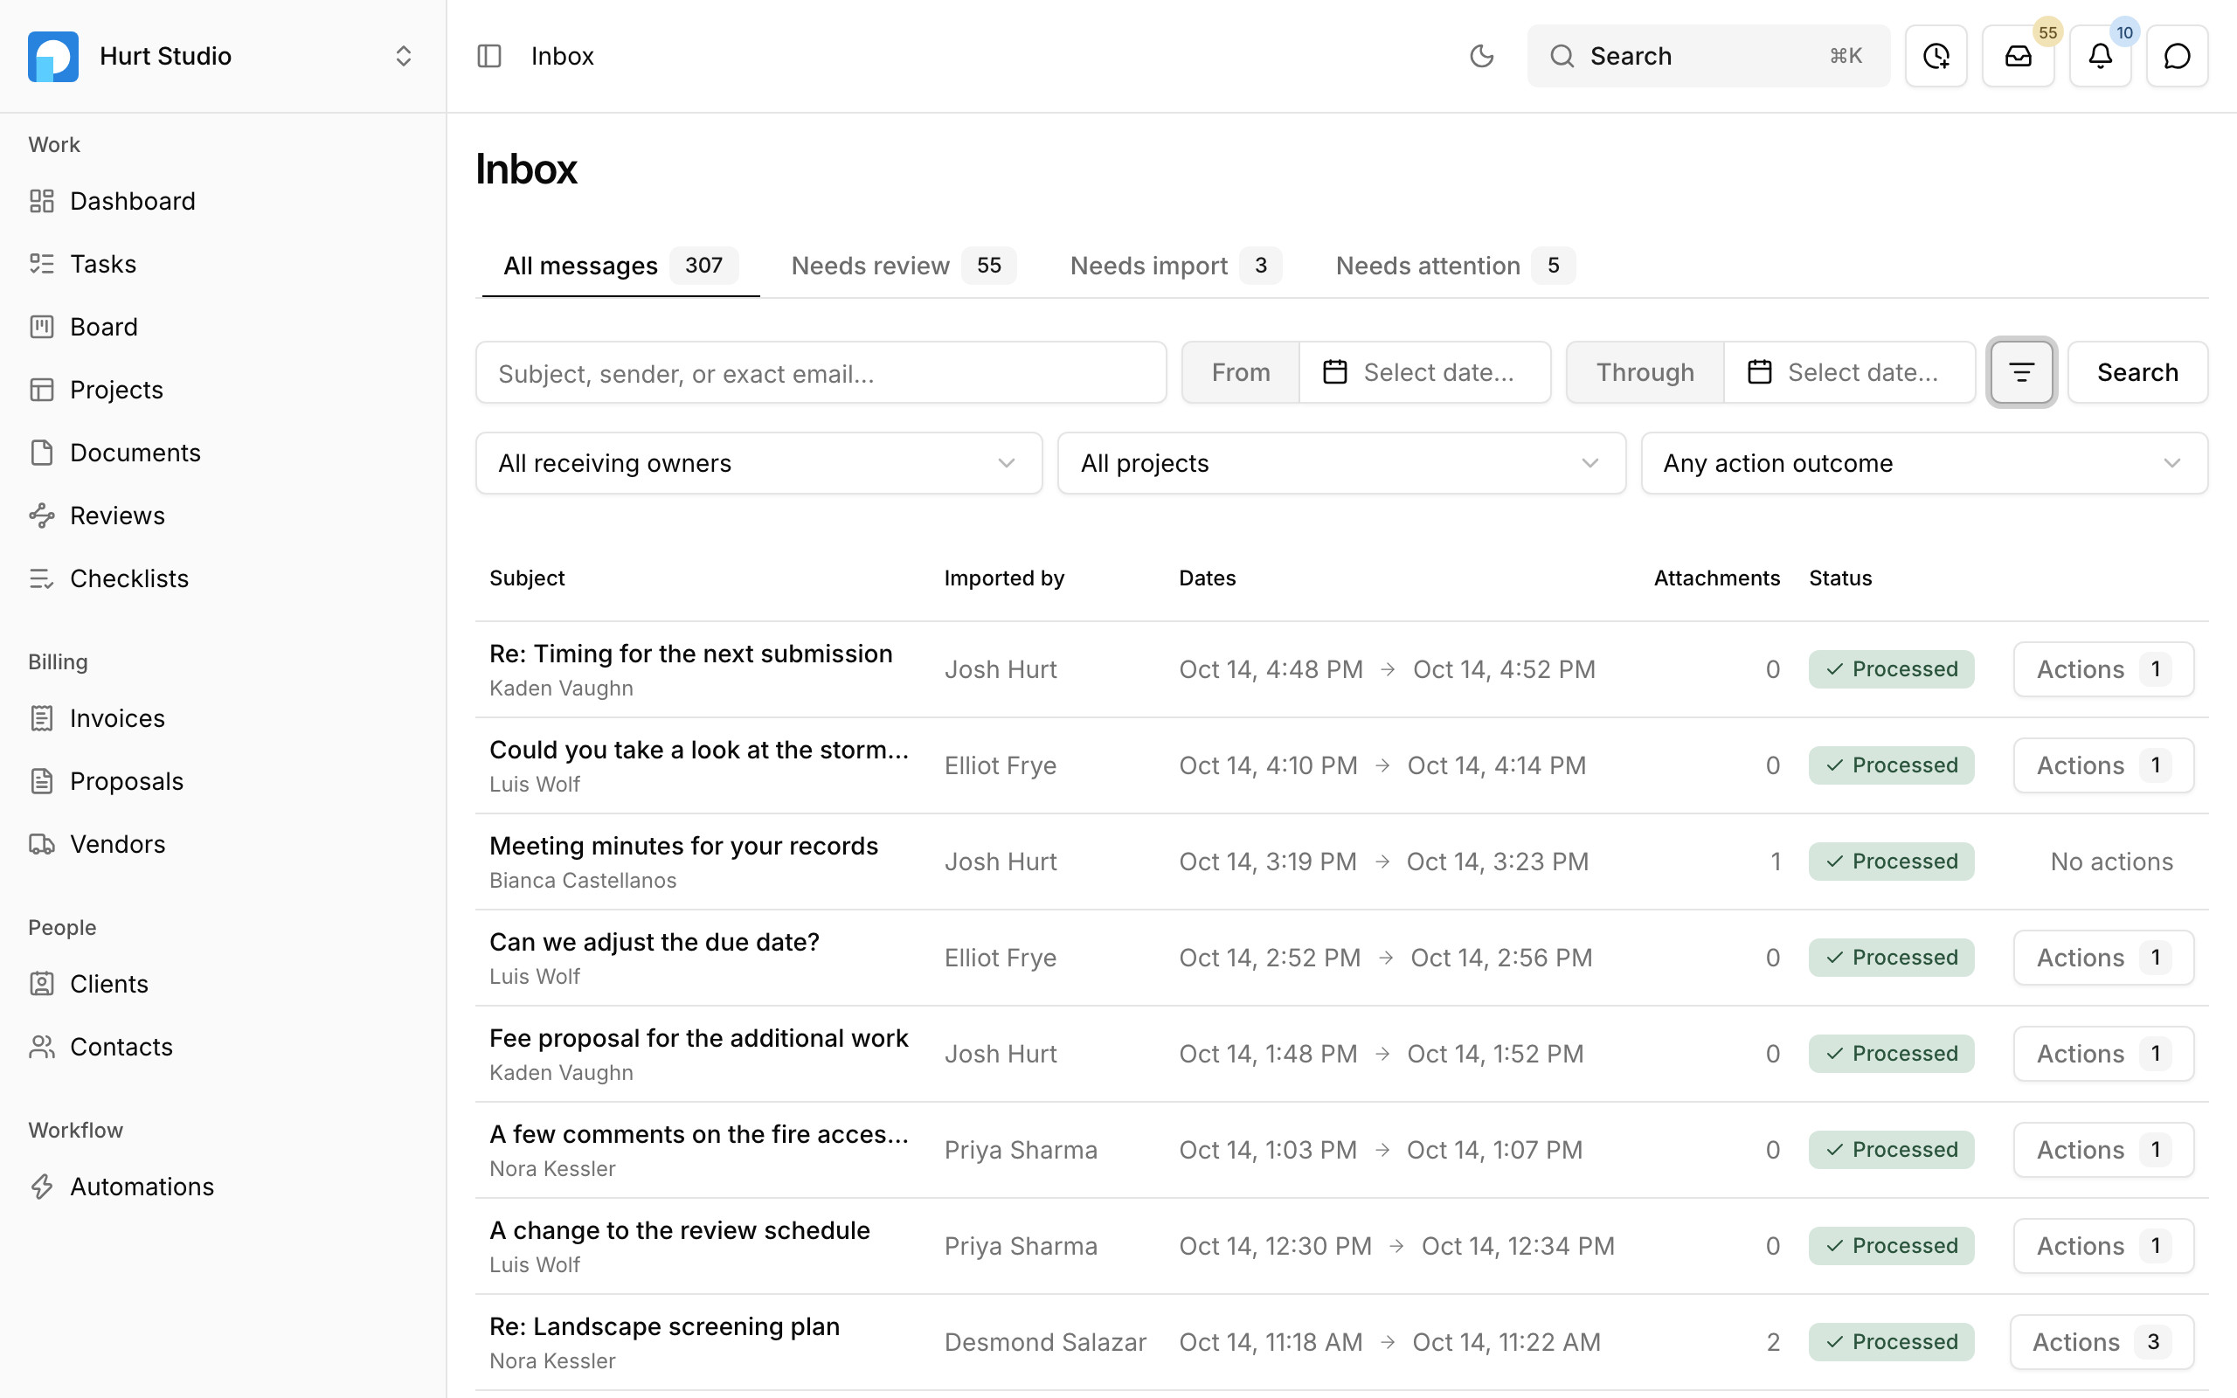Image resolution: width=2237 pixels, height=1398 pixels.
Task: Open notifications bell with badge 10
Action: click(x=2100, y=57)
